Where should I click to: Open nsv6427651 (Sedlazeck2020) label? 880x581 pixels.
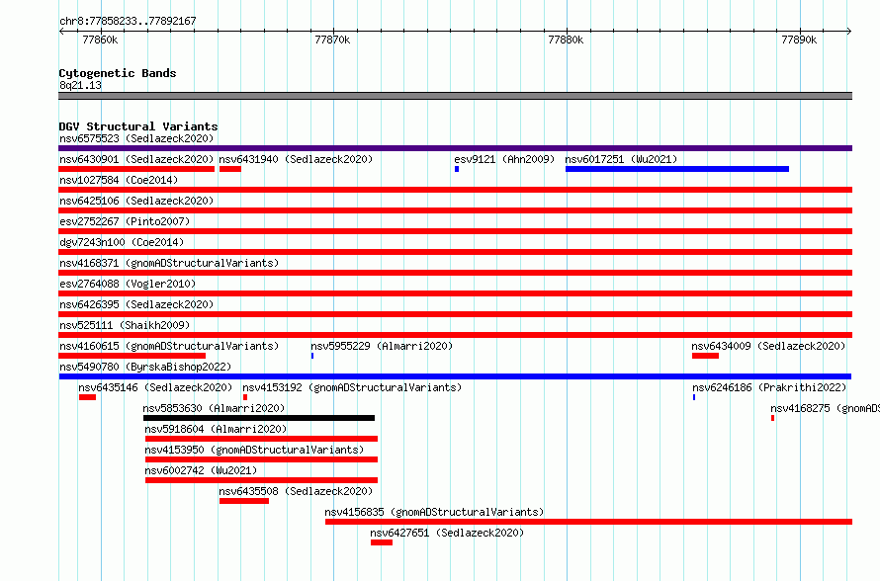[x=447, y=533]
